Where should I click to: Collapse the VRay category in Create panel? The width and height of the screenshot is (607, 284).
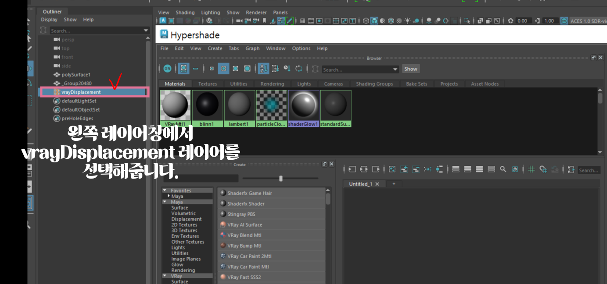coord(165,276)
